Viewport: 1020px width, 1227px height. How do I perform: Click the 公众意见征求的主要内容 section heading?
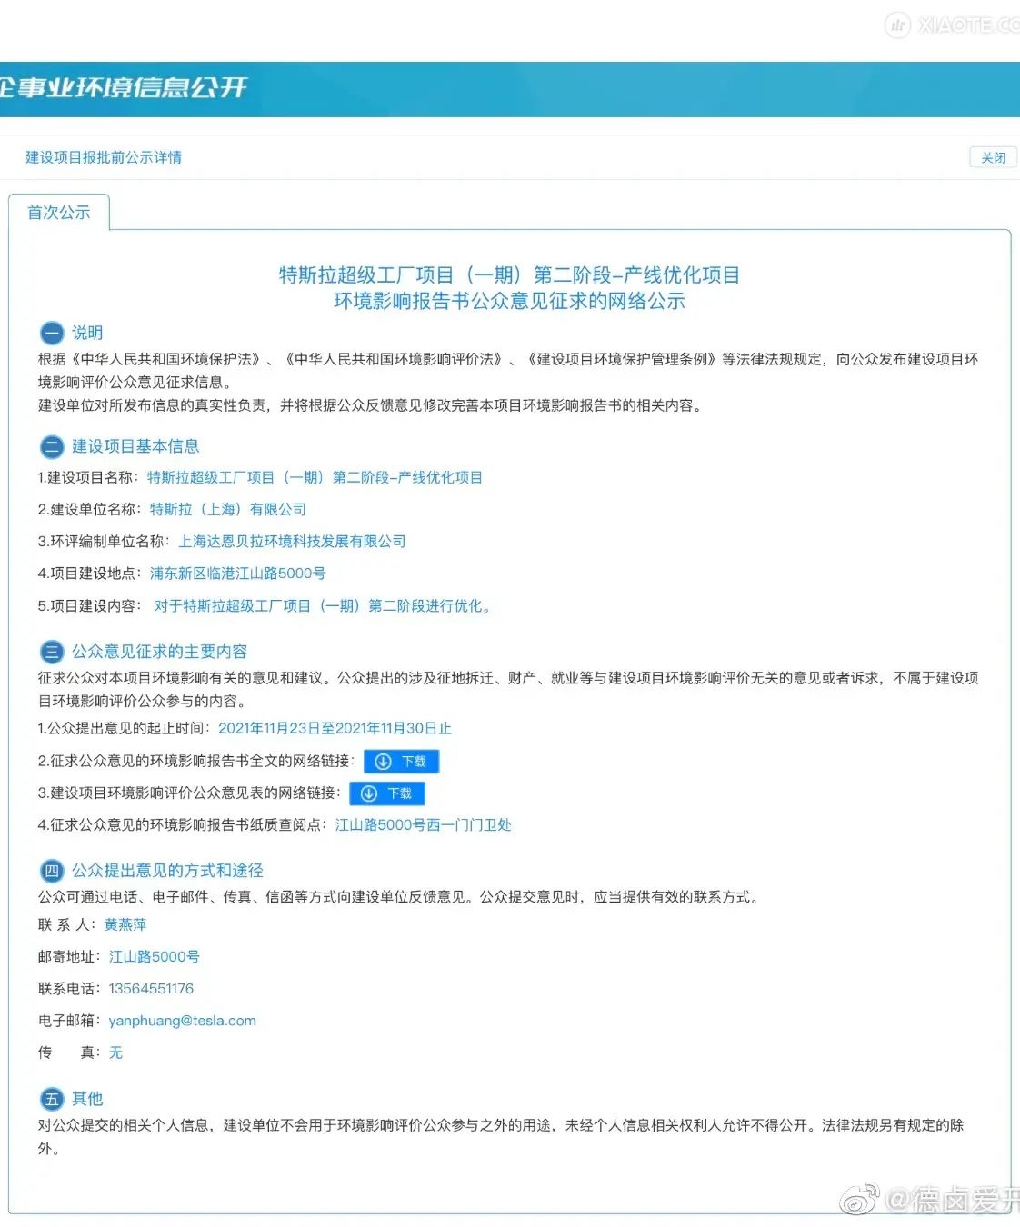pyautogui.click(x=160, y=652)
